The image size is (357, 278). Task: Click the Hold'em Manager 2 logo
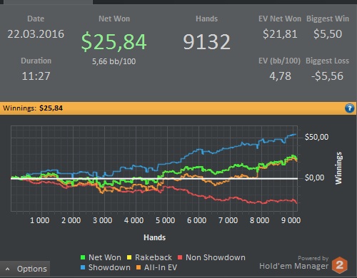click(340, 265)
